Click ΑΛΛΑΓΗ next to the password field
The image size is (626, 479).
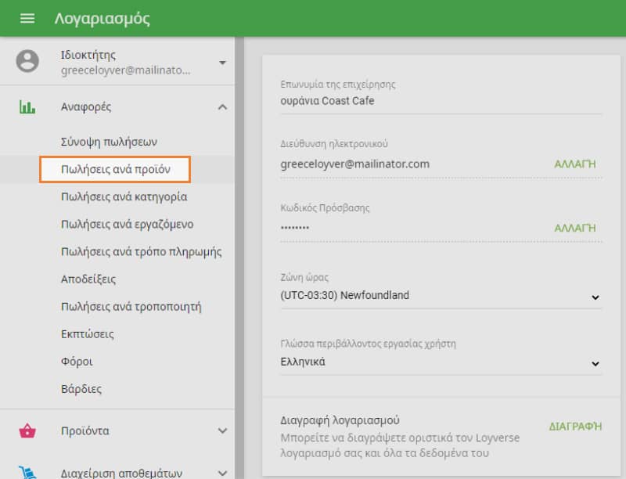(574, 228)
